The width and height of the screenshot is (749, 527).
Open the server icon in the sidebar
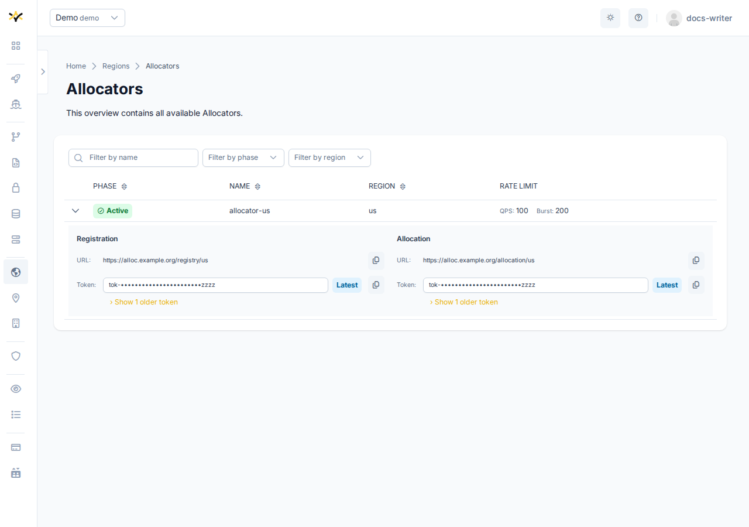click(x=16, y=239)
